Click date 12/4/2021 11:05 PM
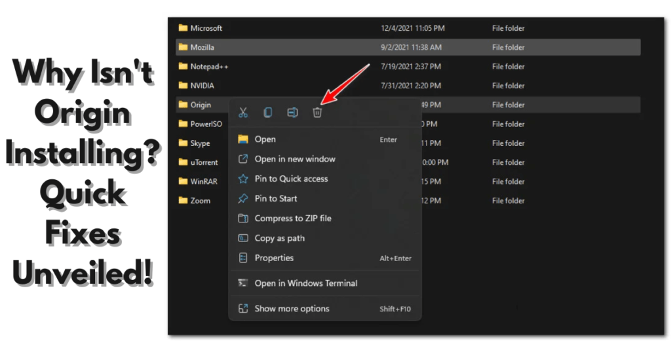Viewport: 671px width, 352px height. 413,28
